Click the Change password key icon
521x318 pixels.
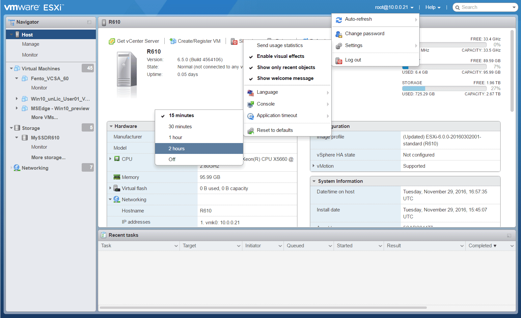339,34
